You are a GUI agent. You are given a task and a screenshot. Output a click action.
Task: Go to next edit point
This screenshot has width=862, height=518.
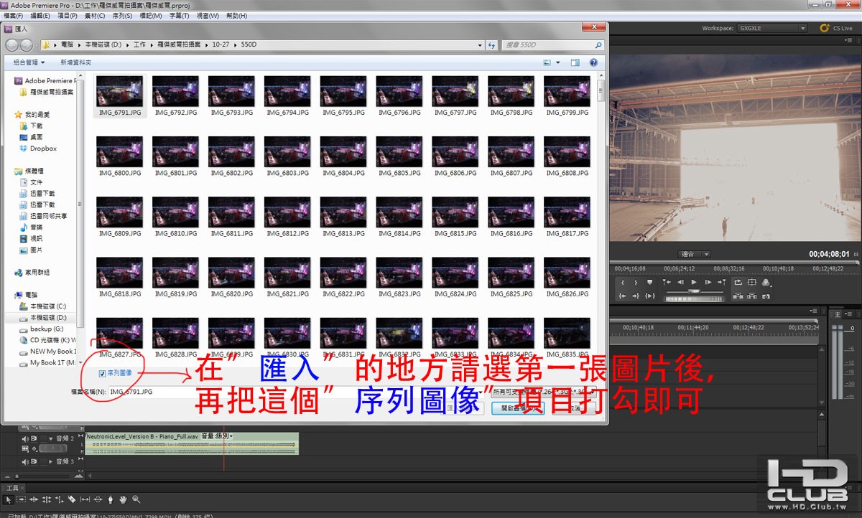pos(722,282)
